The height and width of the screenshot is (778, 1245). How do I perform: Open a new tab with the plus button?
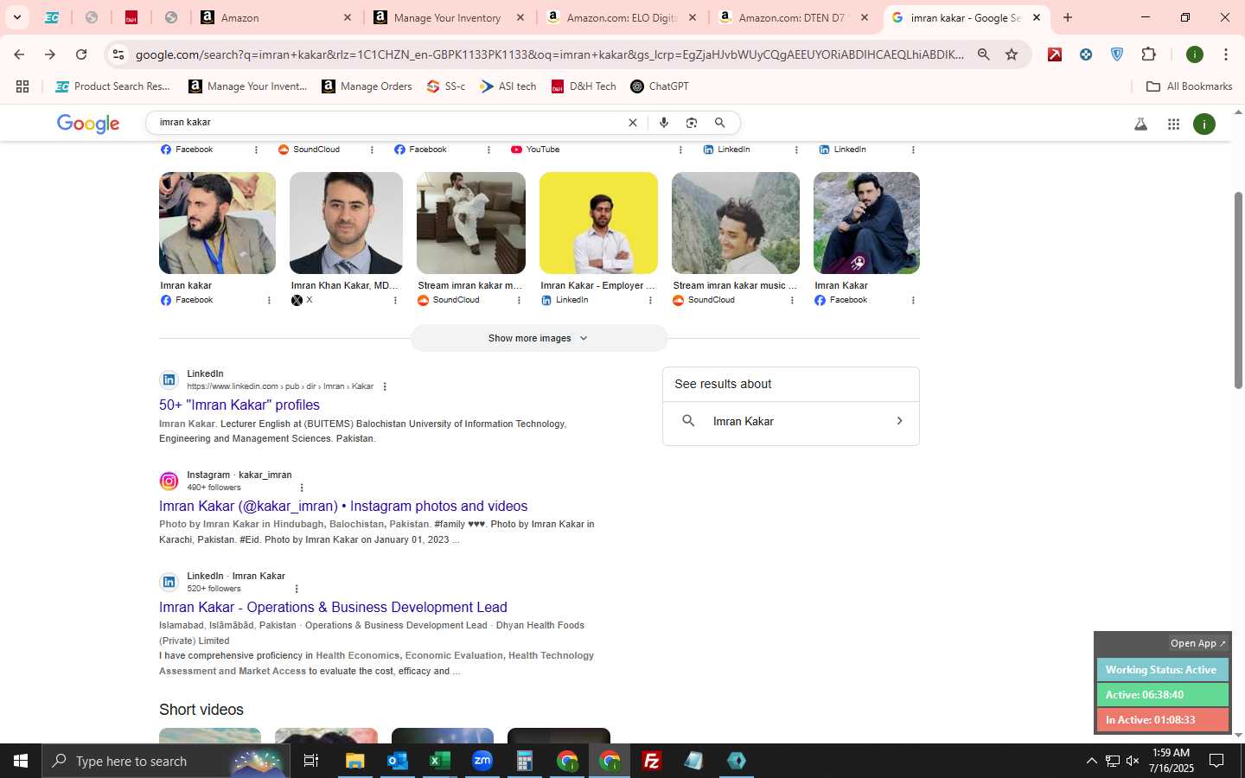pos(1068,17)
